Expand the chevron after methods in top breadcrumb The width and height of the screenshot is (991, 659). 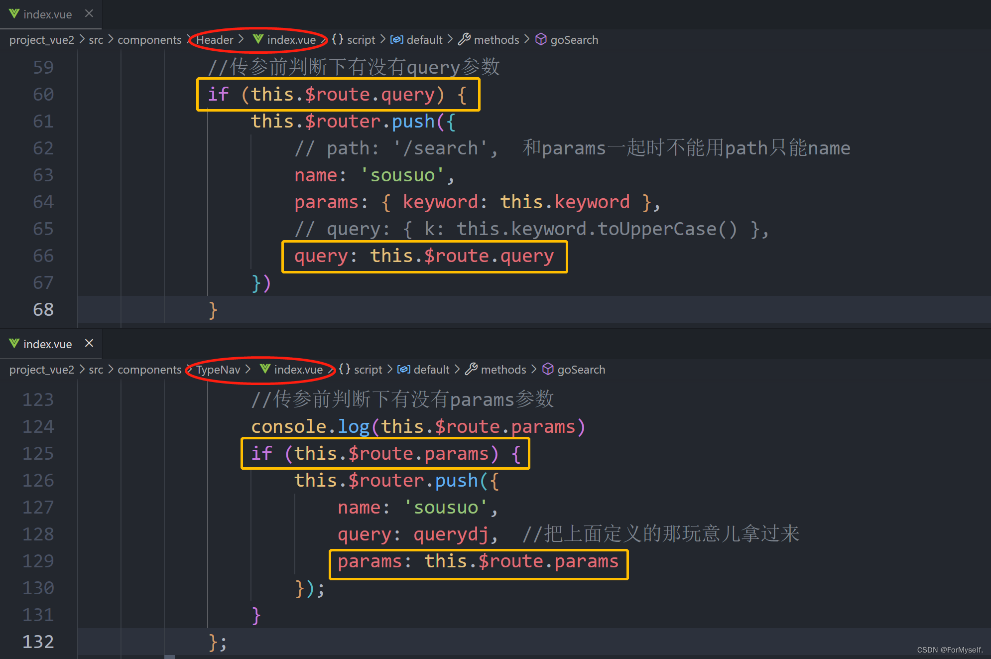(x=527, y=39)
